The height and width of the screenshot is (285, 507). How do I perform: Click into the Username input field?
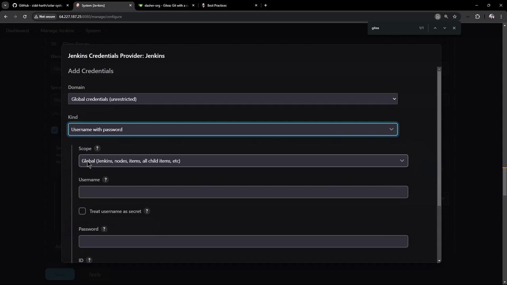[x=243, y=192]
